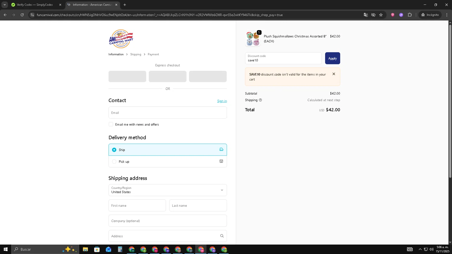
Task: Click the Sign in link
Action: 222,101
